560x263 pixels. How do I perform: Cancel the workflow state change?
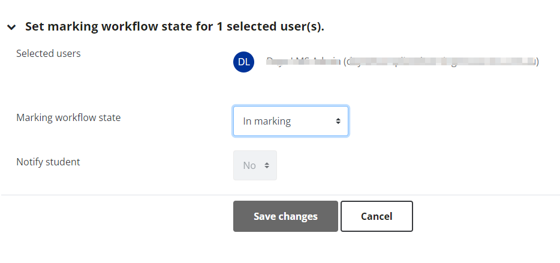(x=377, y=216)
